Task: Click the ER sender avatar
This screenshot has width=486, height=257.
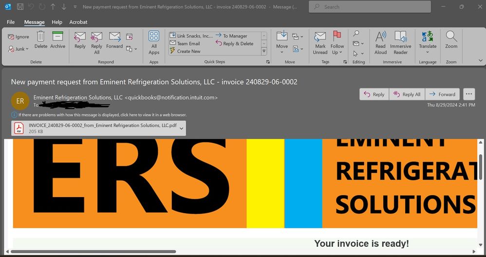Action: (x=20, y=101)
